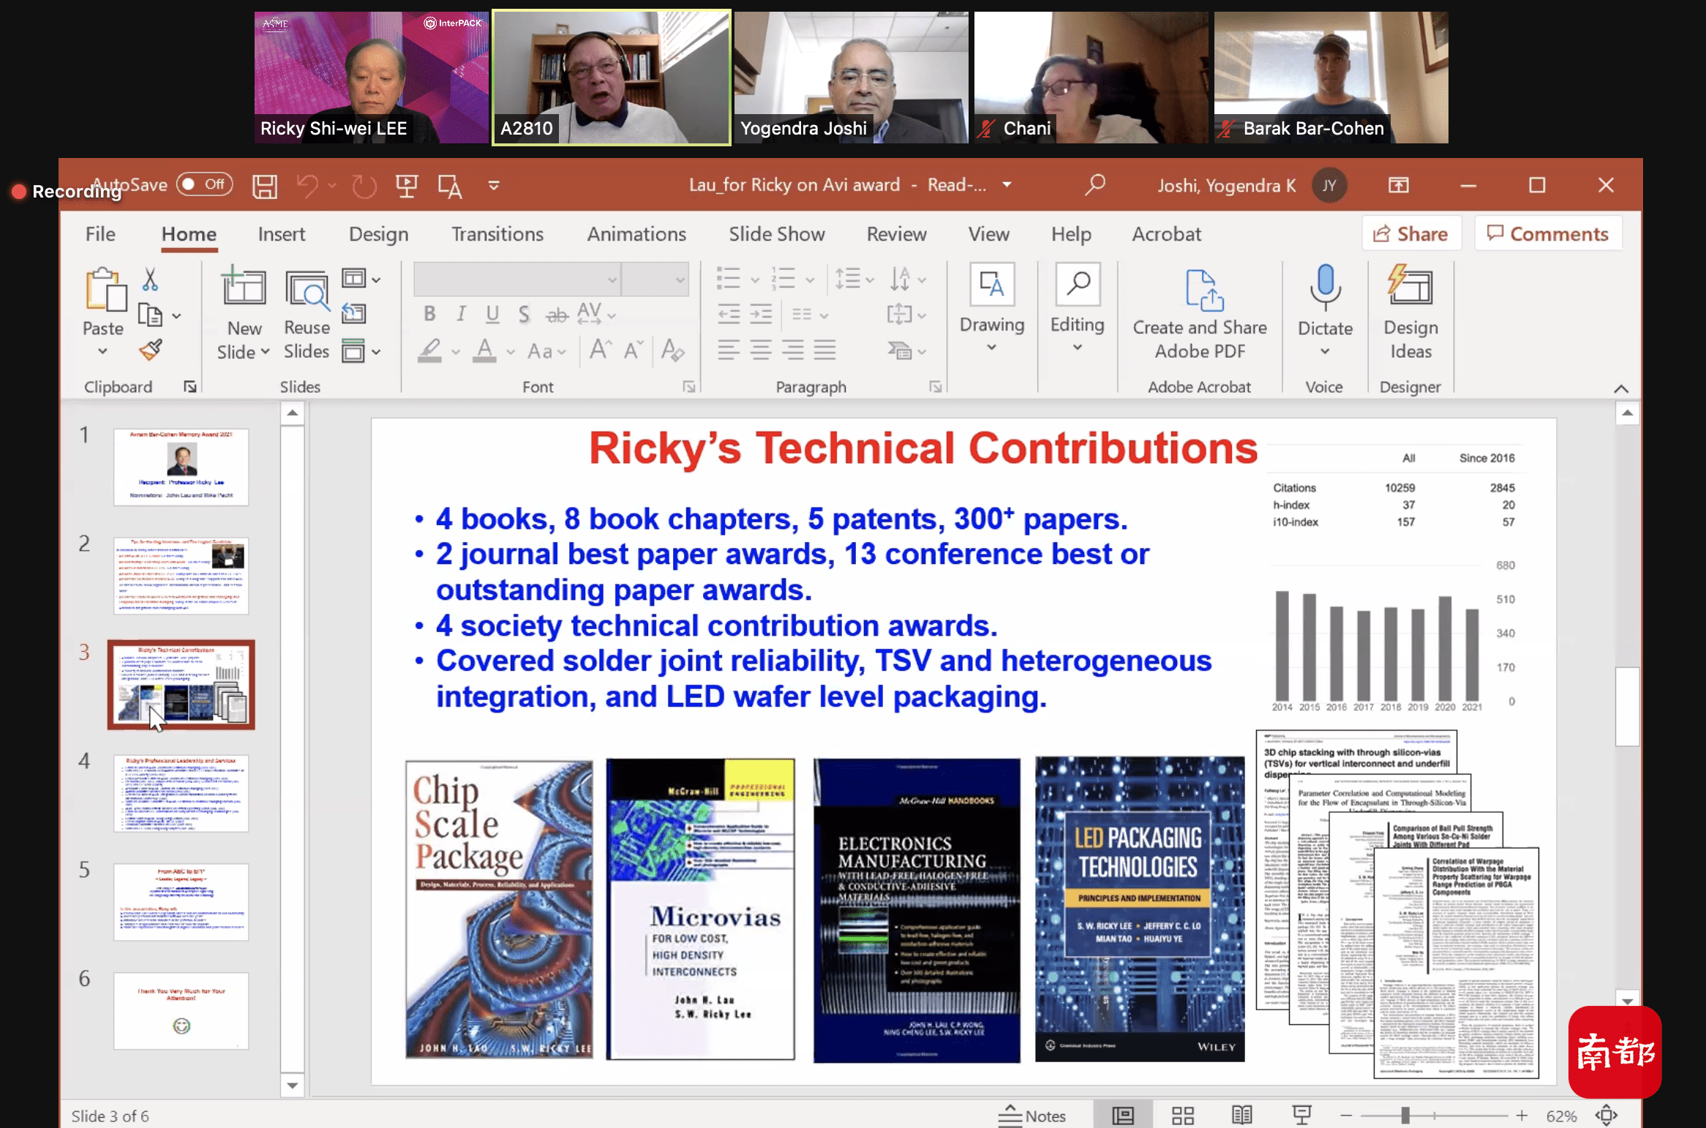Image resolution: width=1706 pixels, height=1128 pixels.
Task: Toggle the AutoSave switch
Action: (x=204, y=184)
